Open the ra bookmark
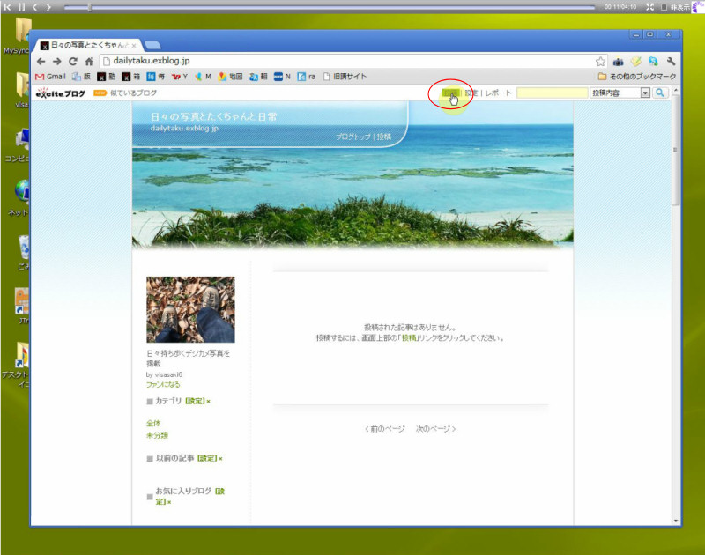The height and width of the screenshot is (555, 705). [306, 77]
